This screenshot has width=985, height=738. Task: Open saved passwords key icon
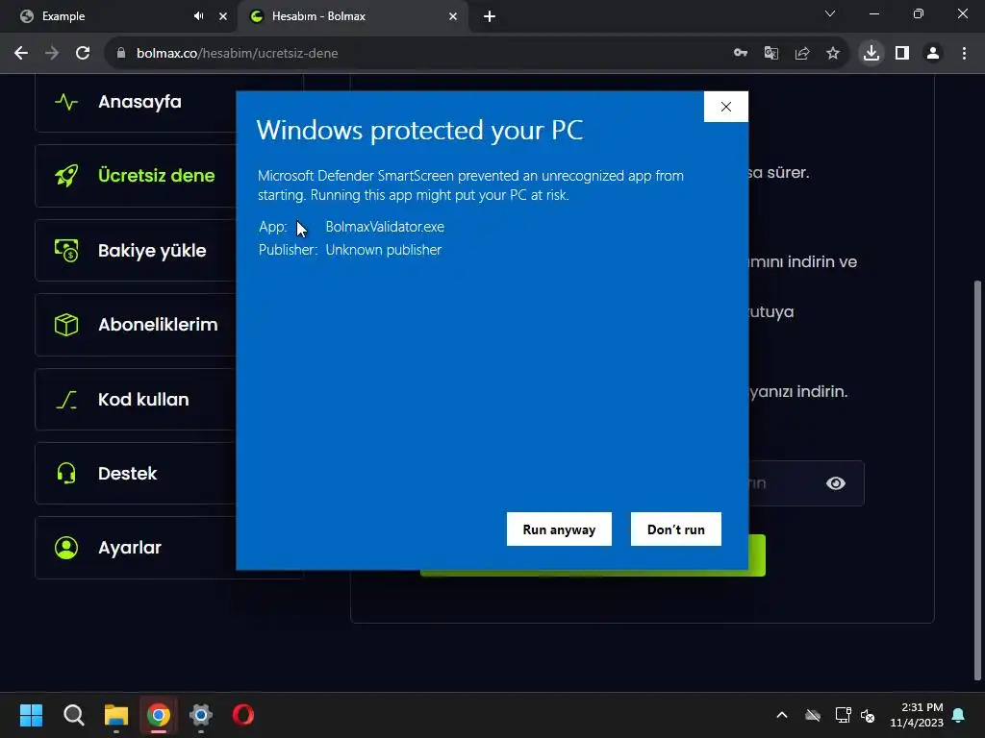tap(741, 54)
